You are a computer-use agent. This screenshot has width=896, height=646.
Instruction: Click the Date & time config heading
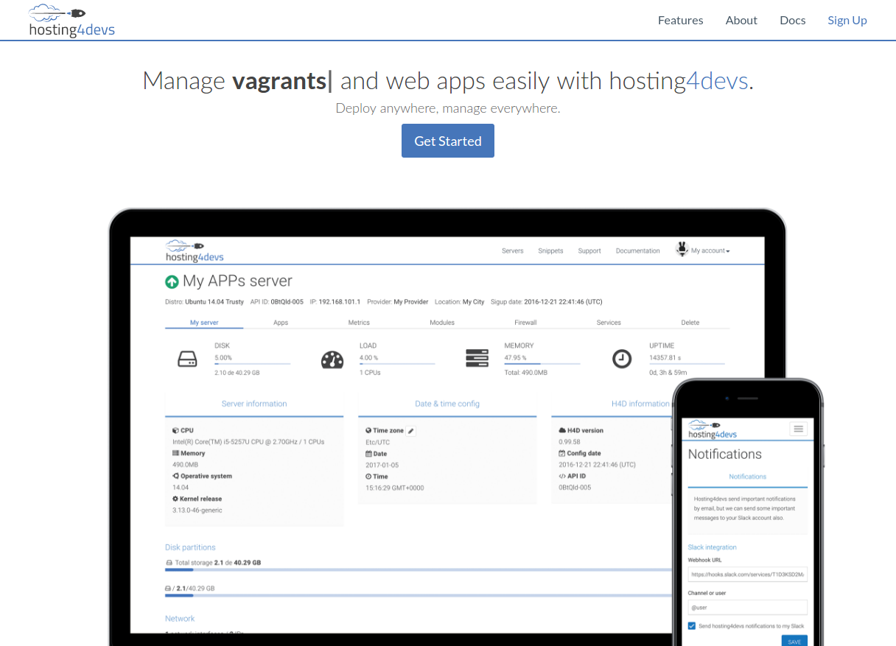[x=447, y=404]
